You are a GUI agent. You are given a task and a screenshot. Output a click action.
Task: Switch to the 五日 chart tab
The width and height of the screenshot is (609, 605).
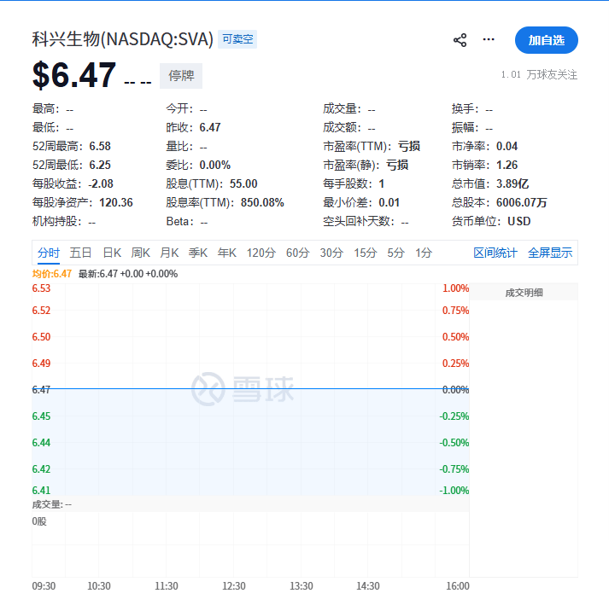pos(81,253)
